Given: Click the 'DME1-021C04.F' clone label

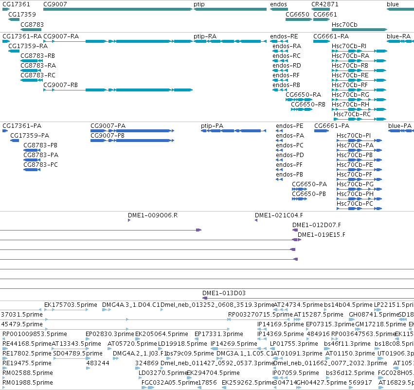Looking at the screenshot, I should (279, 215).
